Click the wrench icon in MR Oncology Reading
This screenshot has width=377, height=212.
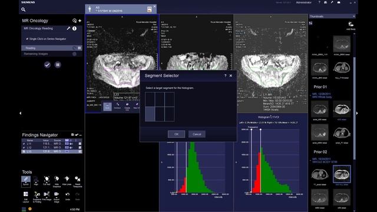(x=68, y=28)
